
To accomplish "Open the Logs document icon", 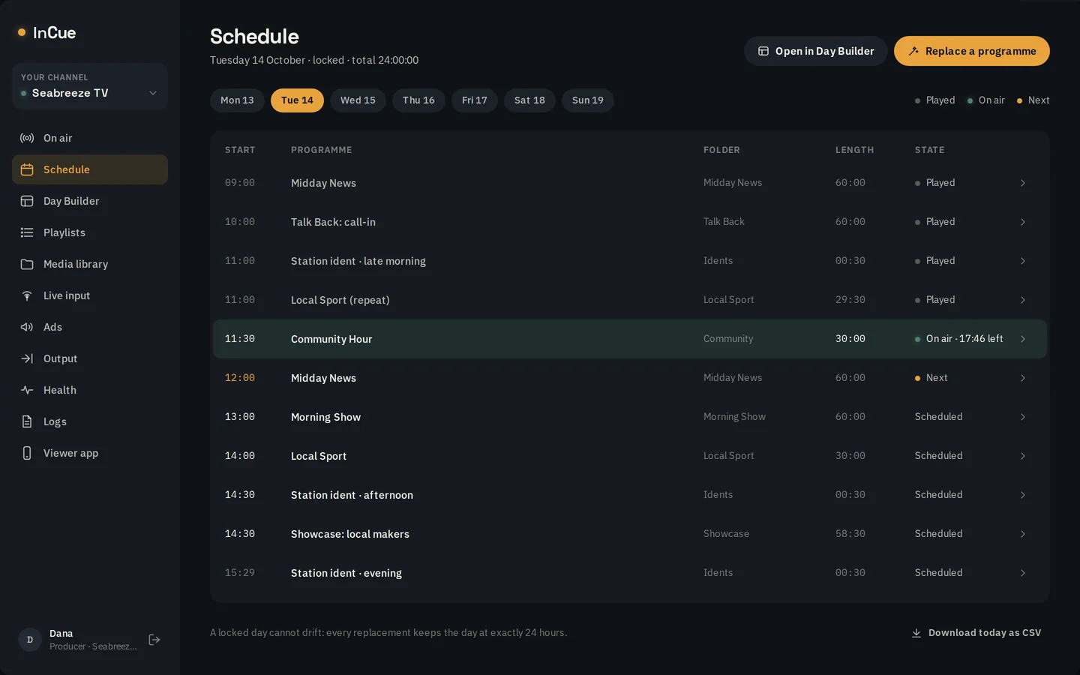I will pos(27,421).
